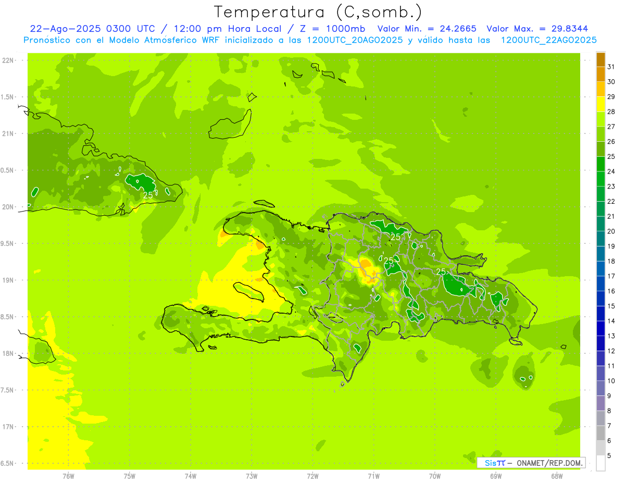
Task: Click the title 'Temperatura (C,somb.)'
Action: pos(318,12)
